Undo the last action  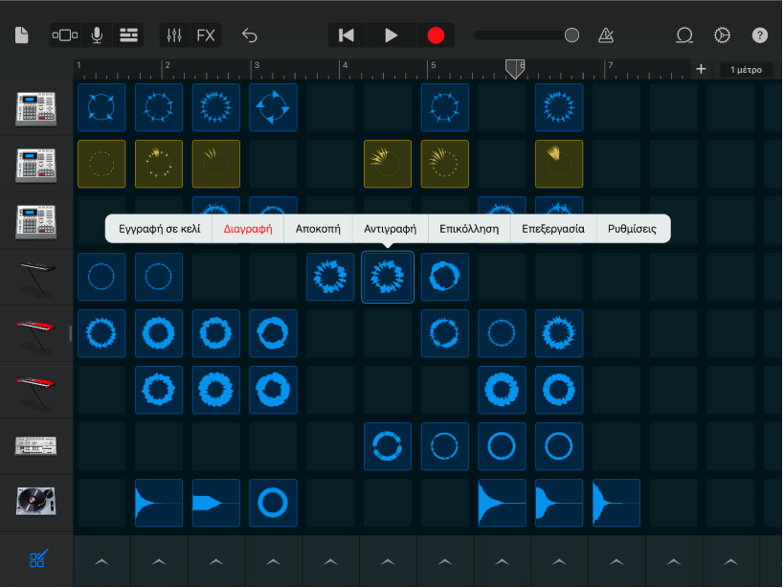point(250,35)
